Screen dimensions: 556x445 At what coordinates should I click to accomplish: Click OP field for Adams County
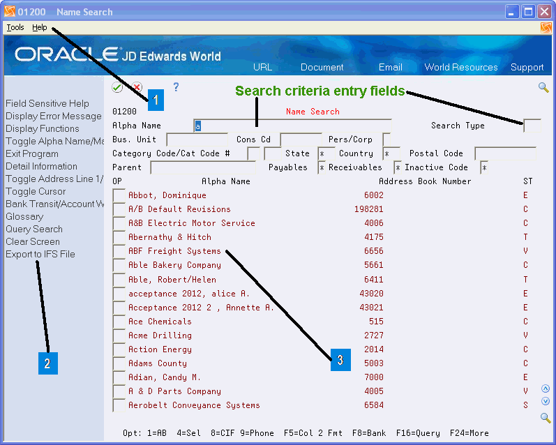(x=119, y=363)
